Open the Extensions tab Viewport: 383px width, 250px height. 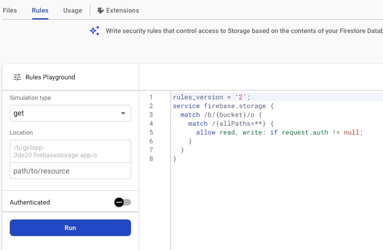click(x=118, y=10)
